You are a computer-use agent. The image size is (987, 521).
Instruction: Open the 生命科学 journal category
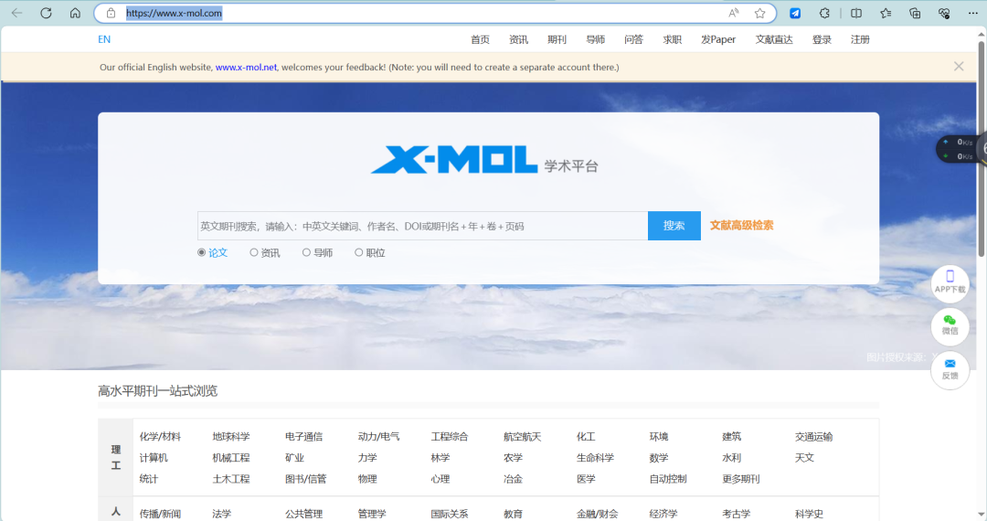click(x=596, y=458)
